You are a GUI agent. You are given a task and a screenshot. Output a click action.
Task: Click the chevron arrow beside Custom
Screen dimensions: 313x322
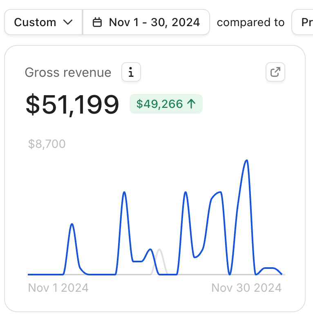coord(68,22)
